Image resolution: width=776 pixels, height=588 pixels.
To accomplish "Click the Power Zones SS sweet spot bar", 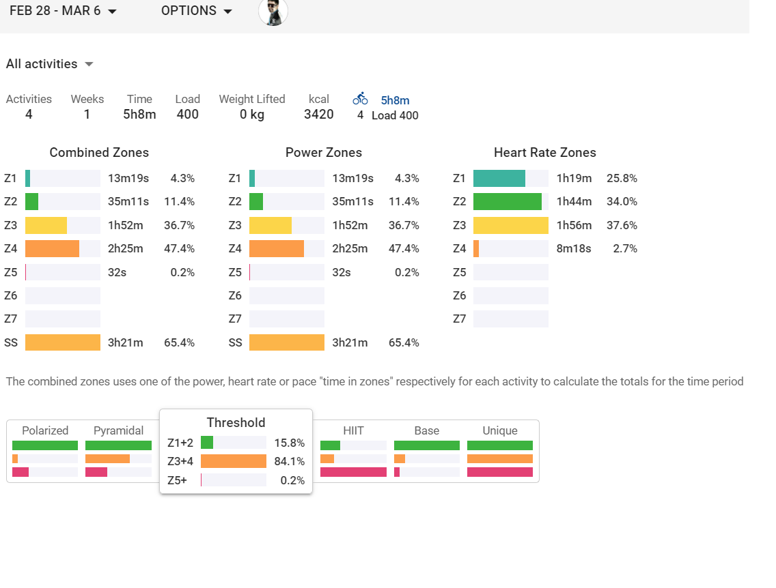I will [286, 342].
